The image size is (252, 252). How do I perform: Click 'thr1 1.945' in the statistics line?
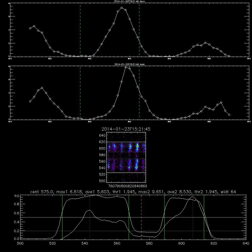point(123,192)
